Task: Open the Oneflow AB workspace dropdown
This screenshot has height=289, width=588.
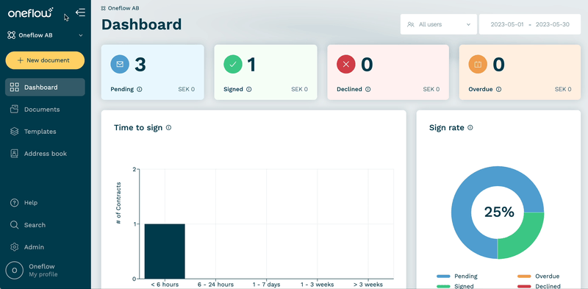Action: click(45, 35)
